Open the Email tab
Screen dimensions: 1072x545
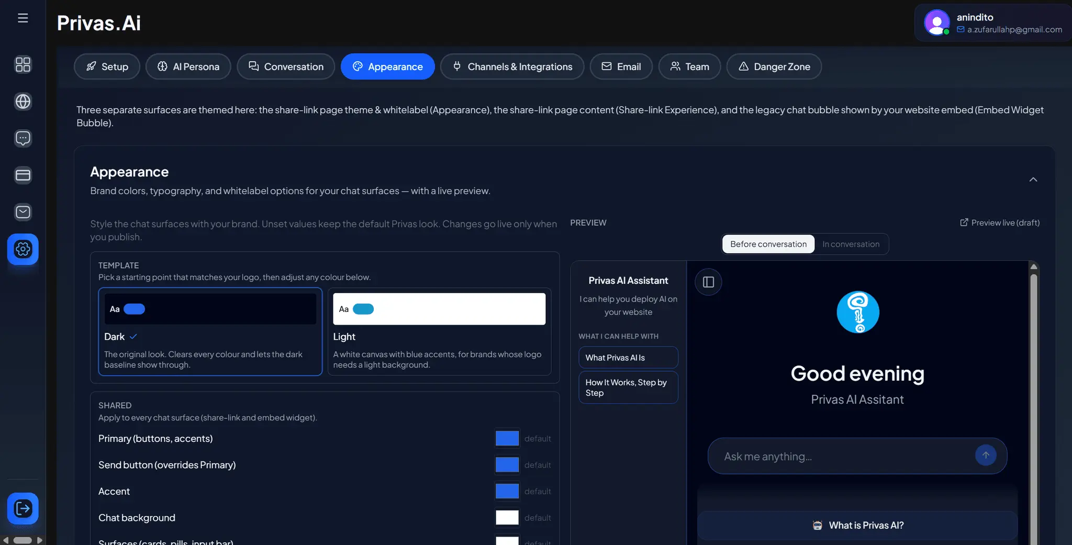click(621, 66)
